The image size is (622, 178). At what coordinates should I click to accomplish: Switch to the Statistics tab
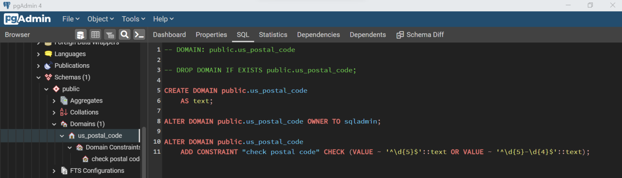coord(273,35)
